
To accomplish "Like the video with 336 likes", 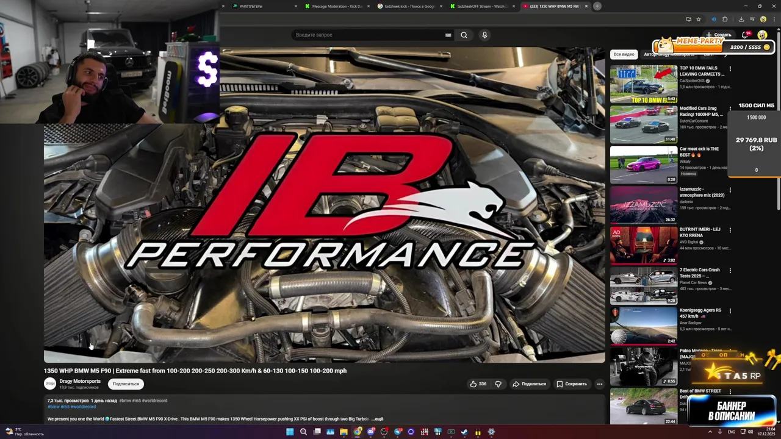I will (x=478, y=384).
